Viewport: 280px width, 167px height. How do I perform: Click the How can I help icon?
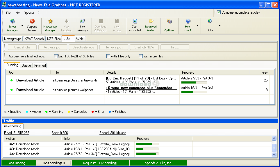click(x=188, y=21)
